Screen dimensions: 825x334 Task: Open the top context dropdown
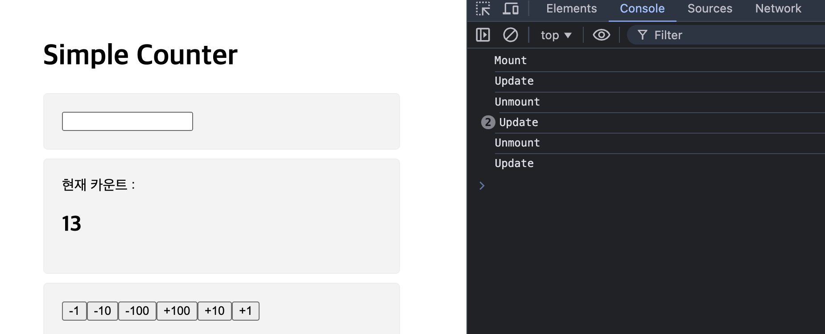(556, 35)
